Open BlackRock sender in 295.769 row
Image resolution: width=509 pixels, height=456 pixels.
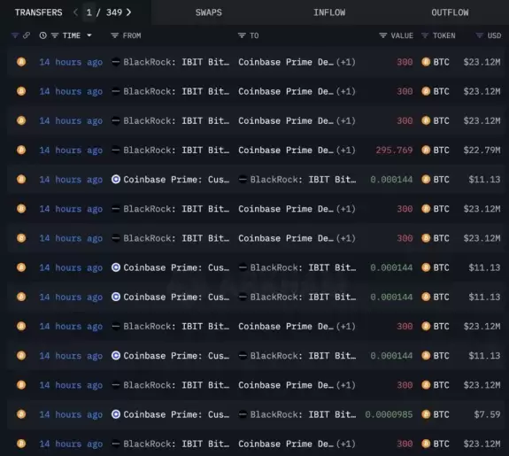point(176,150)
